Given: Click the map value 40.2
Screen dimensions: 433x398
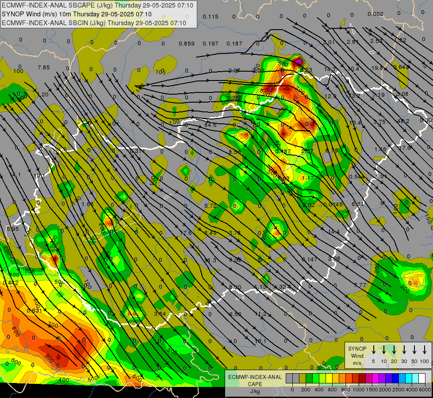Looking at the screenshot, I should pyautogui.click(x=403, y=121).
